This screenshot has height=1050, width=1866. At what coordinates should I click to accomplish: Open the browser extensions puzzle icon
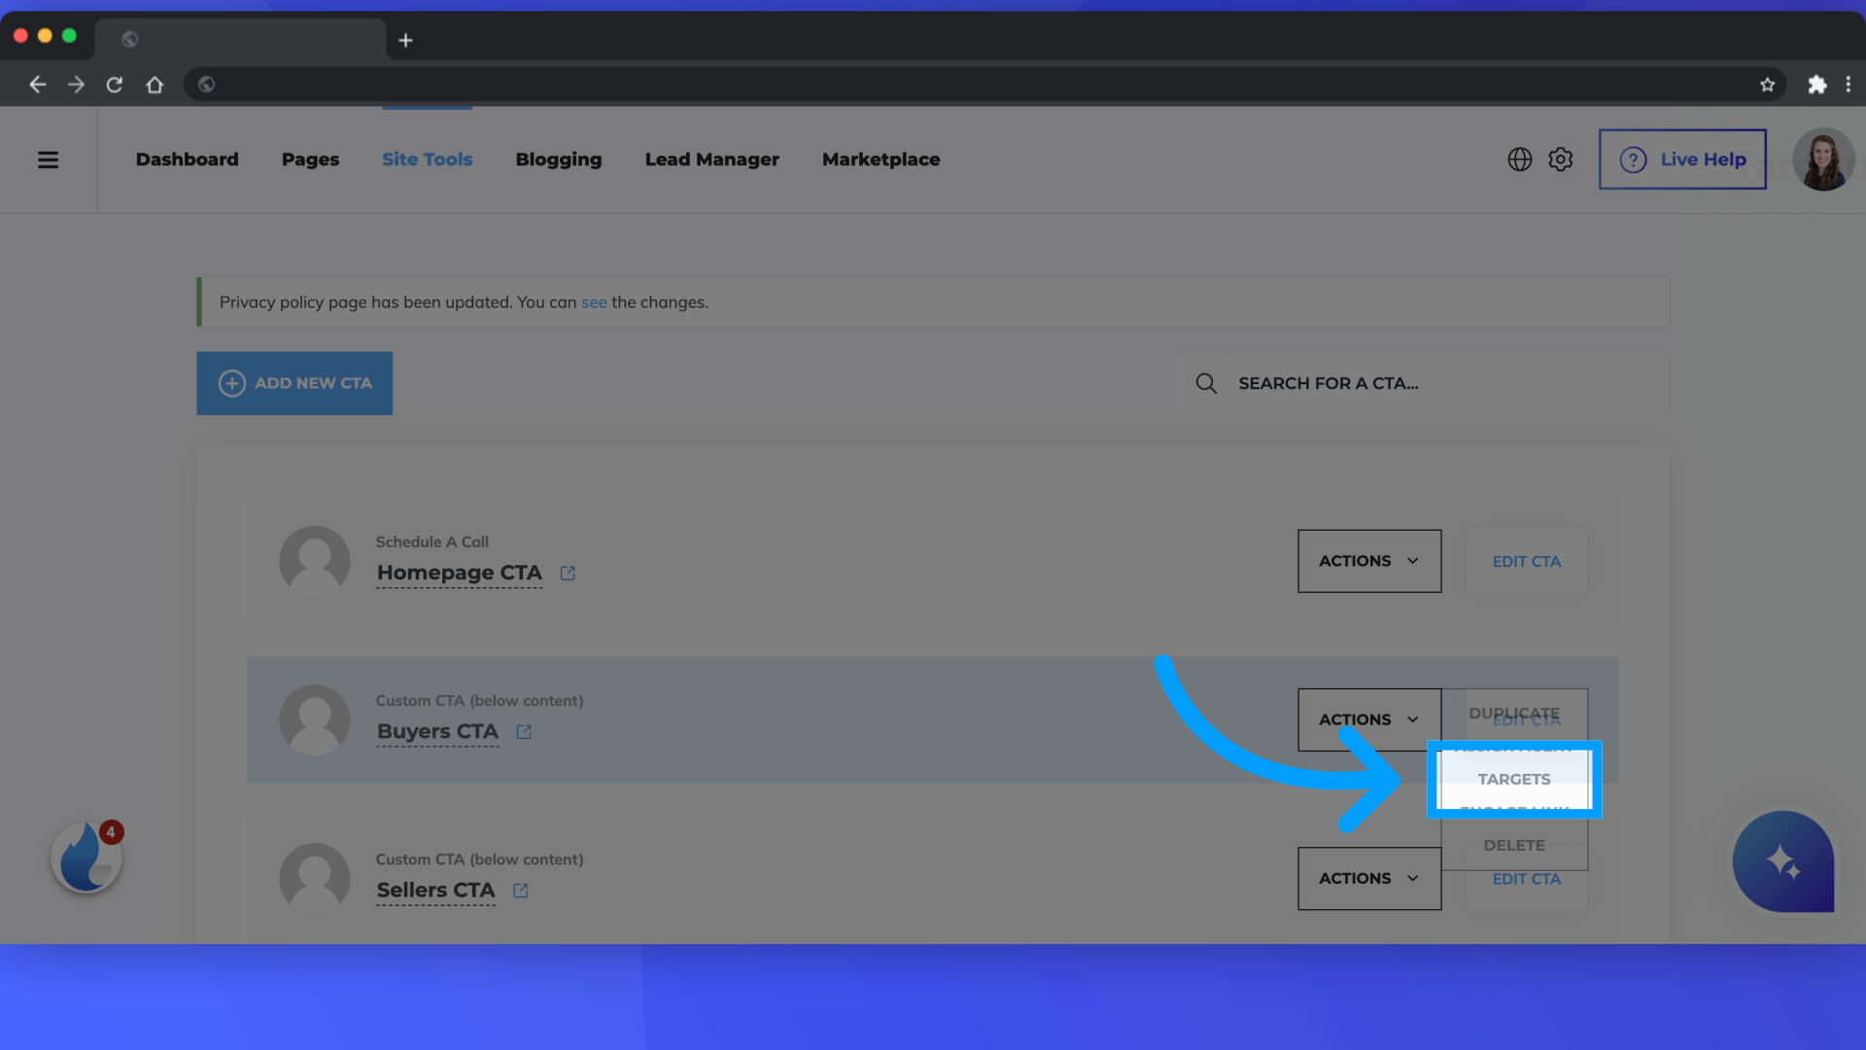point(1816,85)
